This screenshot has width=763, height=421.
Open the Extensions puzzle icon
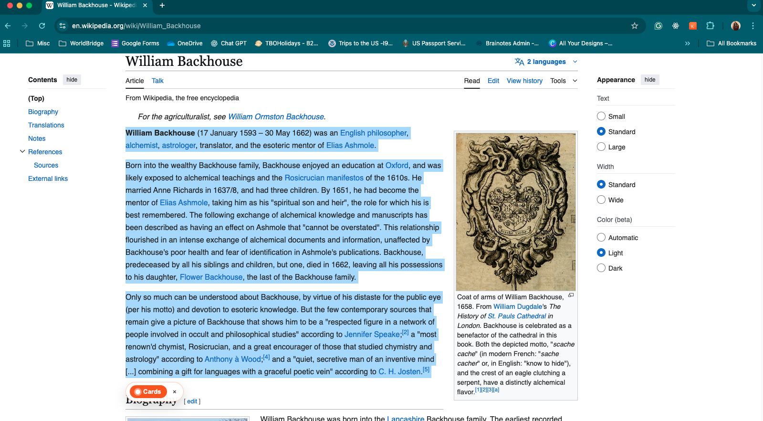coord(710,26)
